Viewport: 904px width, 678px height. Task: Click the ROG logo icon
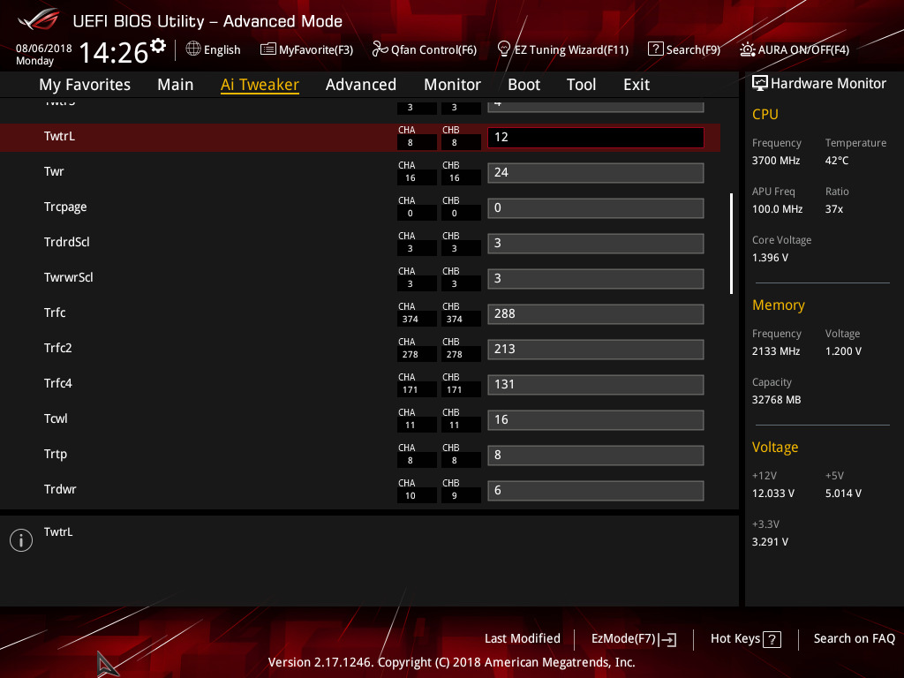point(39,21)
